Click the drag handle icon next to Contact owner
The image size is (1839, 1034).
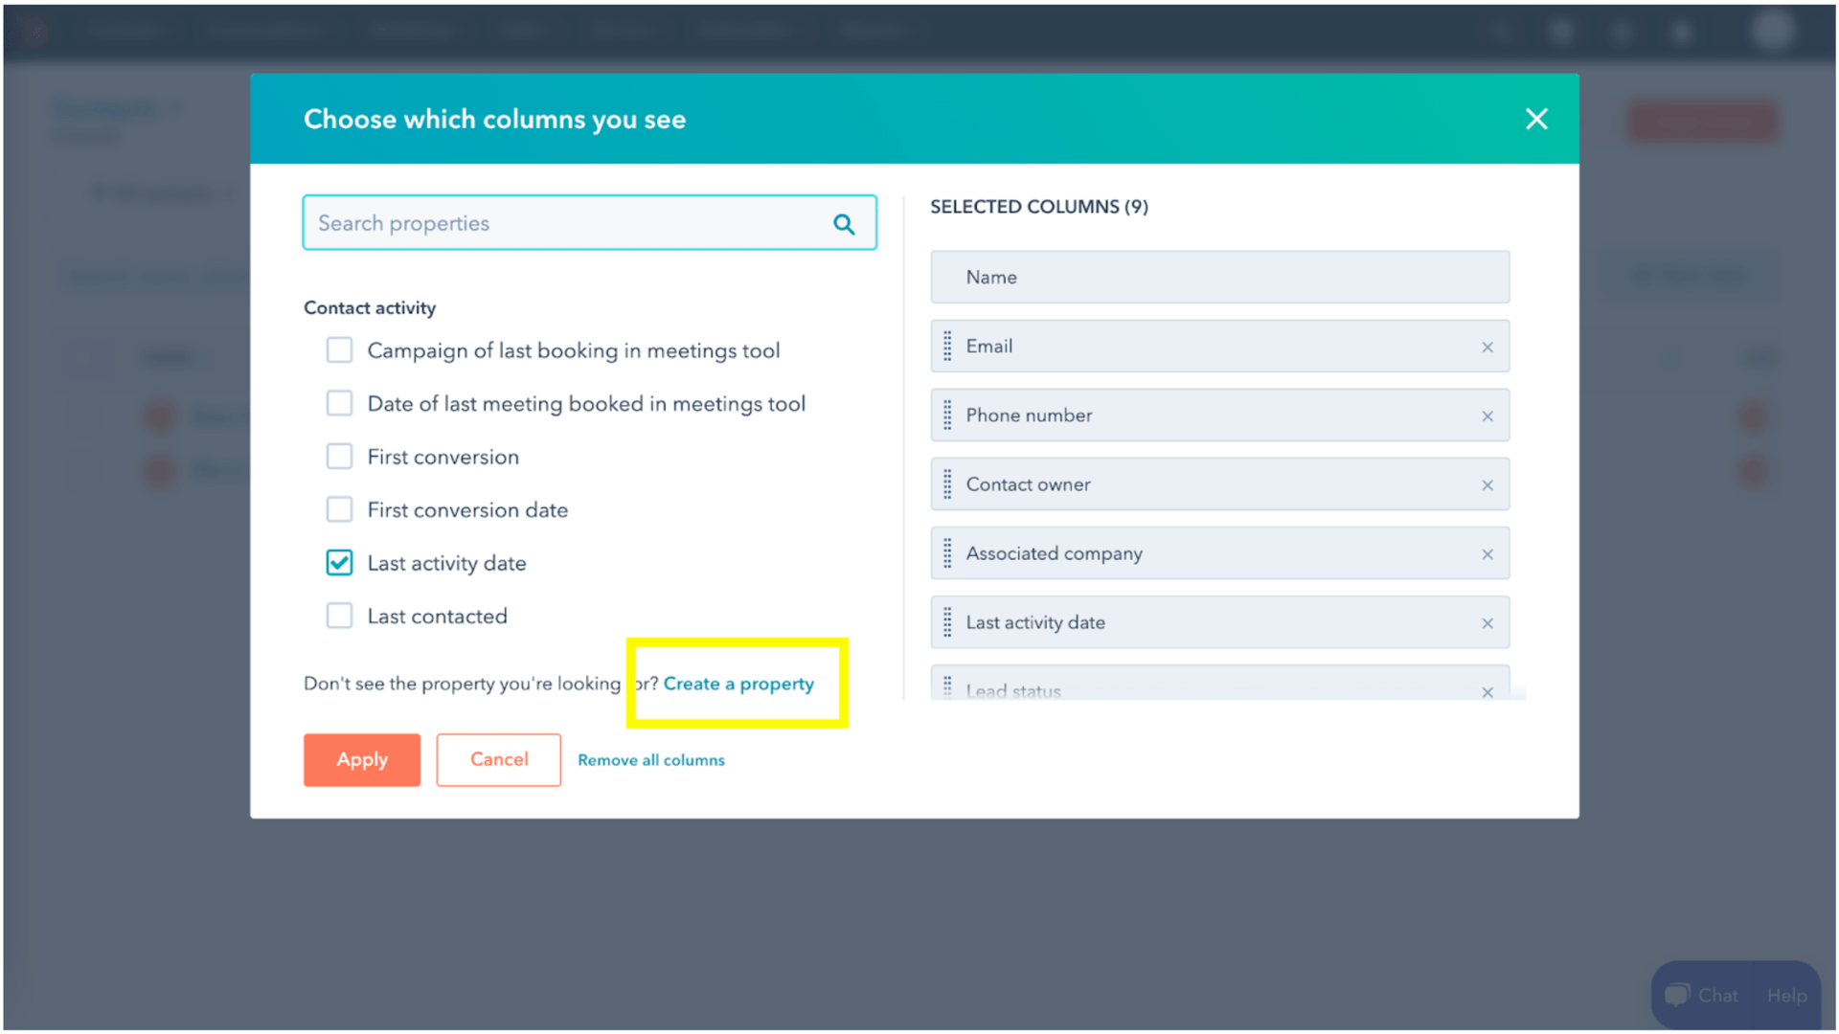(948, 483)
